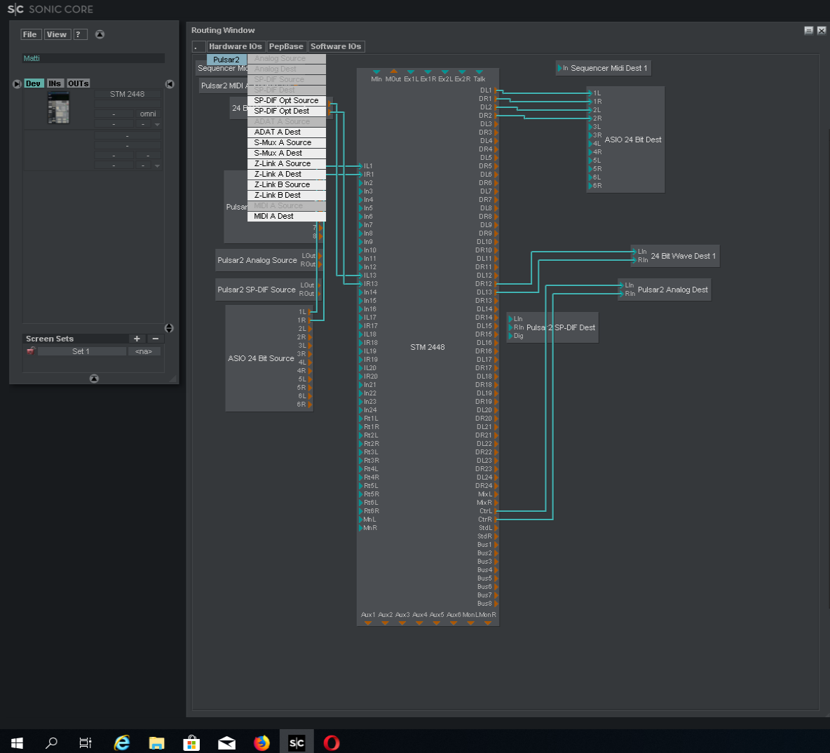
Task: Choose Z-Link A Source from the menu
Action: [x=287, y=163]
